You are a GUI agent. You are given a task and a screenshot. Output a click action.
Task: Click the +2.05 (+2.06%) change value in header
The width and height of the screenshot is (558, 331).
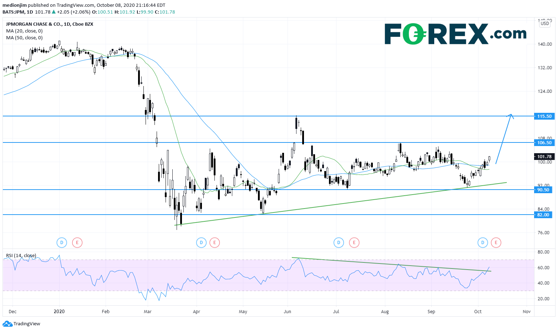tap(73, 12)
